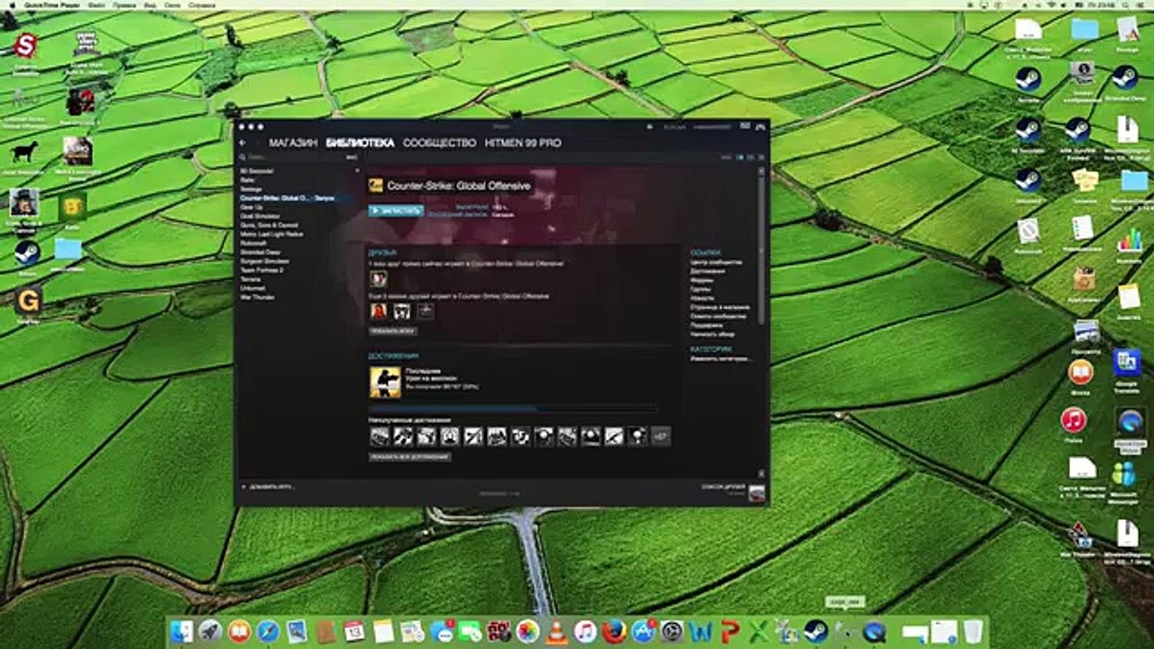Open App Store from the Dock
The width and height of the screenshot is (1154, 649).
[x=644, y=631]
